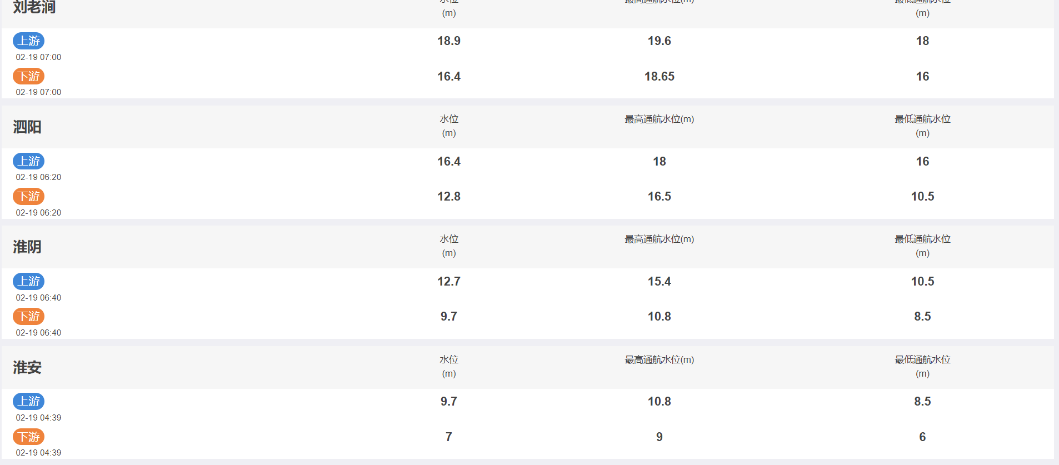Click the 上游 badge in 淮阴 section
The width and height of the screenshot is (1059, 465).
click(x=29, y=281)
